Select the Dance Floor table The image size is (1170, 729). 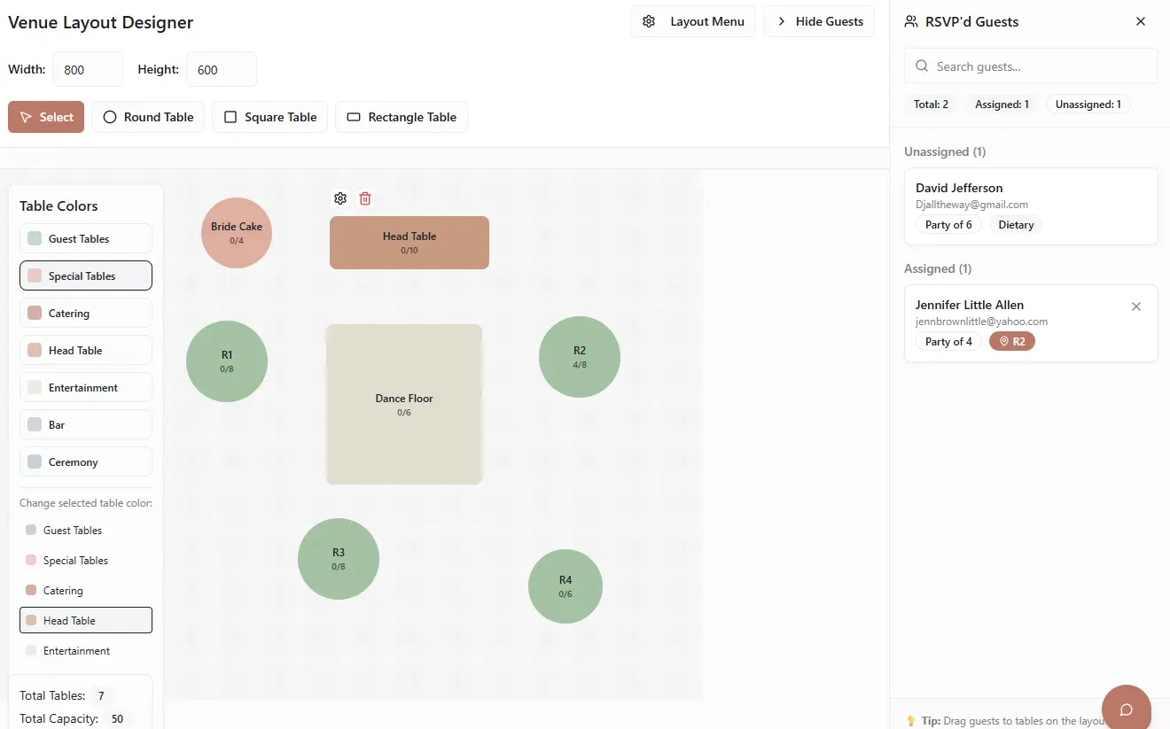[x=404, y=404]
